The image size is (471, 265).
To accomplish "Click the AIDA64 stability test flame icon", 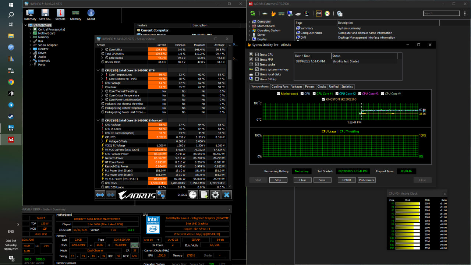I will 273,14.
